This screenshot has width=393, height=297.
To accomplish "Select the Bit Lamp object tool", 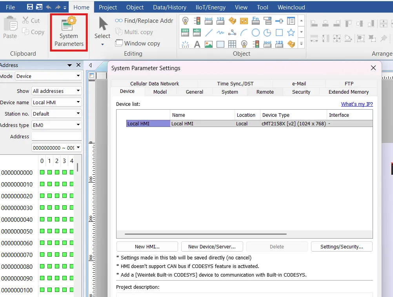I will pyautogui.click(x=184, y=21).
